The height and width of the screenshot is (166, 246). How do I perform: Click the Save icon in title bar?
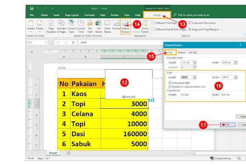tap(32, 8)
